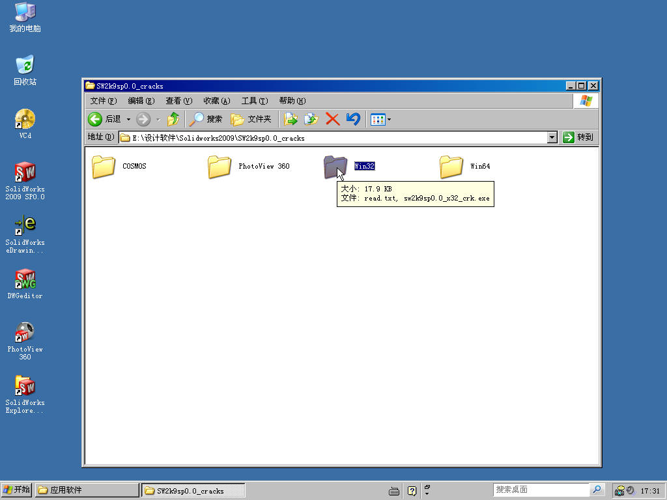Open the Views dropdown arrow
This screenshot has height=500, width=667.
click(390, 120)
